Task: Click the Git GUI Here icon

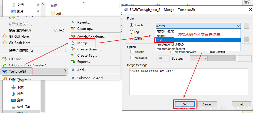Action: point(5,36)
